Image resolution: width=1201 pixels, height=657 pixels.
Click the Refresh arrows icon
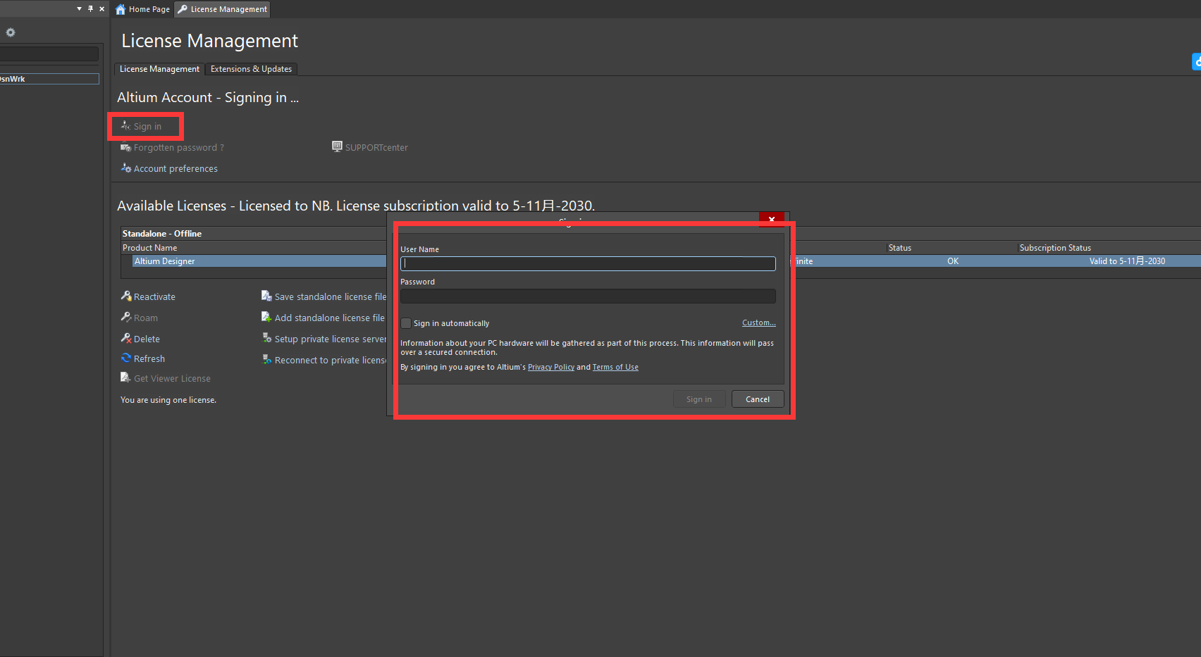126,358
